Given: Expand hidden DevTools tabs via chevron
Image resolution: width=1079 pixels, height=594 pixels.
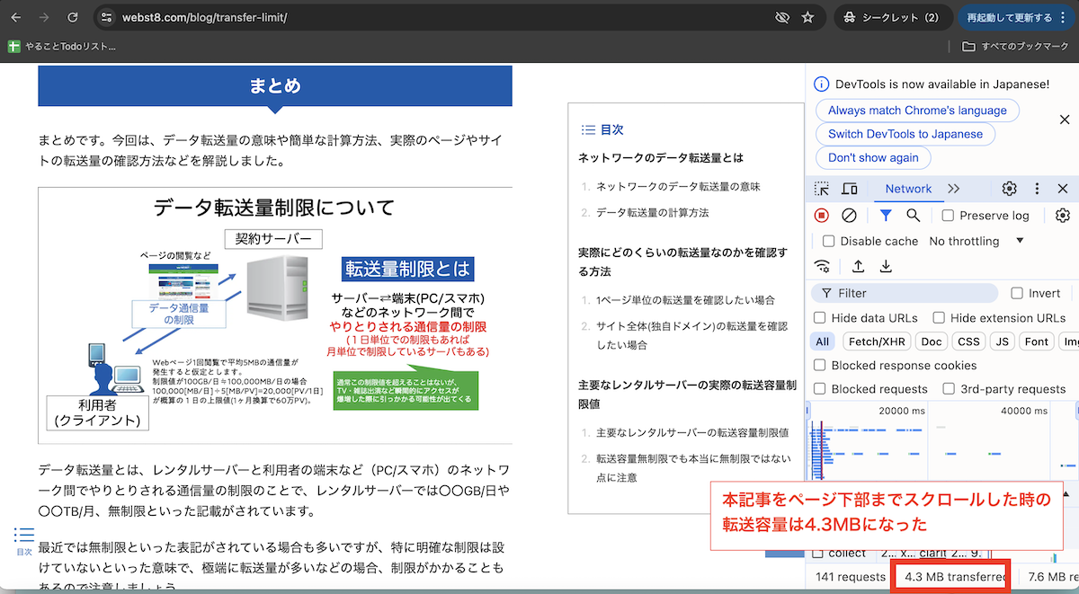Looking at the screenshot, I should tap(954, 189).
